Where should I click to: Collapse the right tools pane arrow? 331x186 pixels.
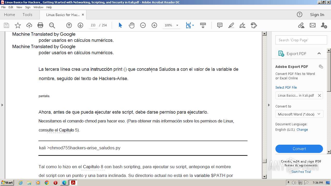(269, 105)
